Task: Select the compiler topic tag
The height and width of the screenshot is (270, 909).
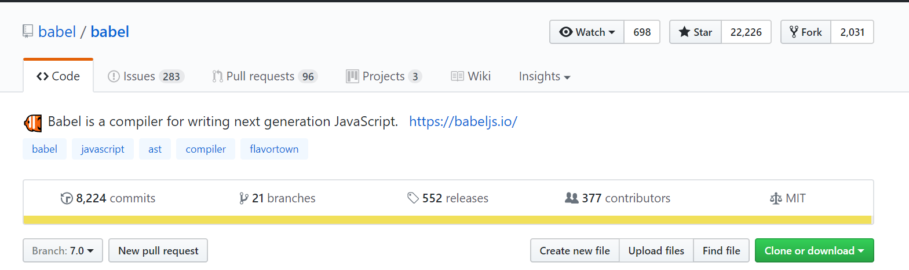Action: (x=206, y=149)
